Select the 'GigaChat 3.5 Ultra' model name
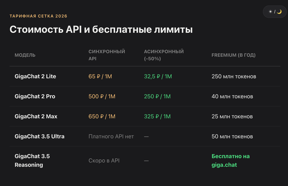 pos(39,136)
